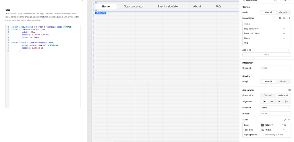Select the headernav component label tag
The height and width of the screenshot is (142, 294).
(101, 13)
